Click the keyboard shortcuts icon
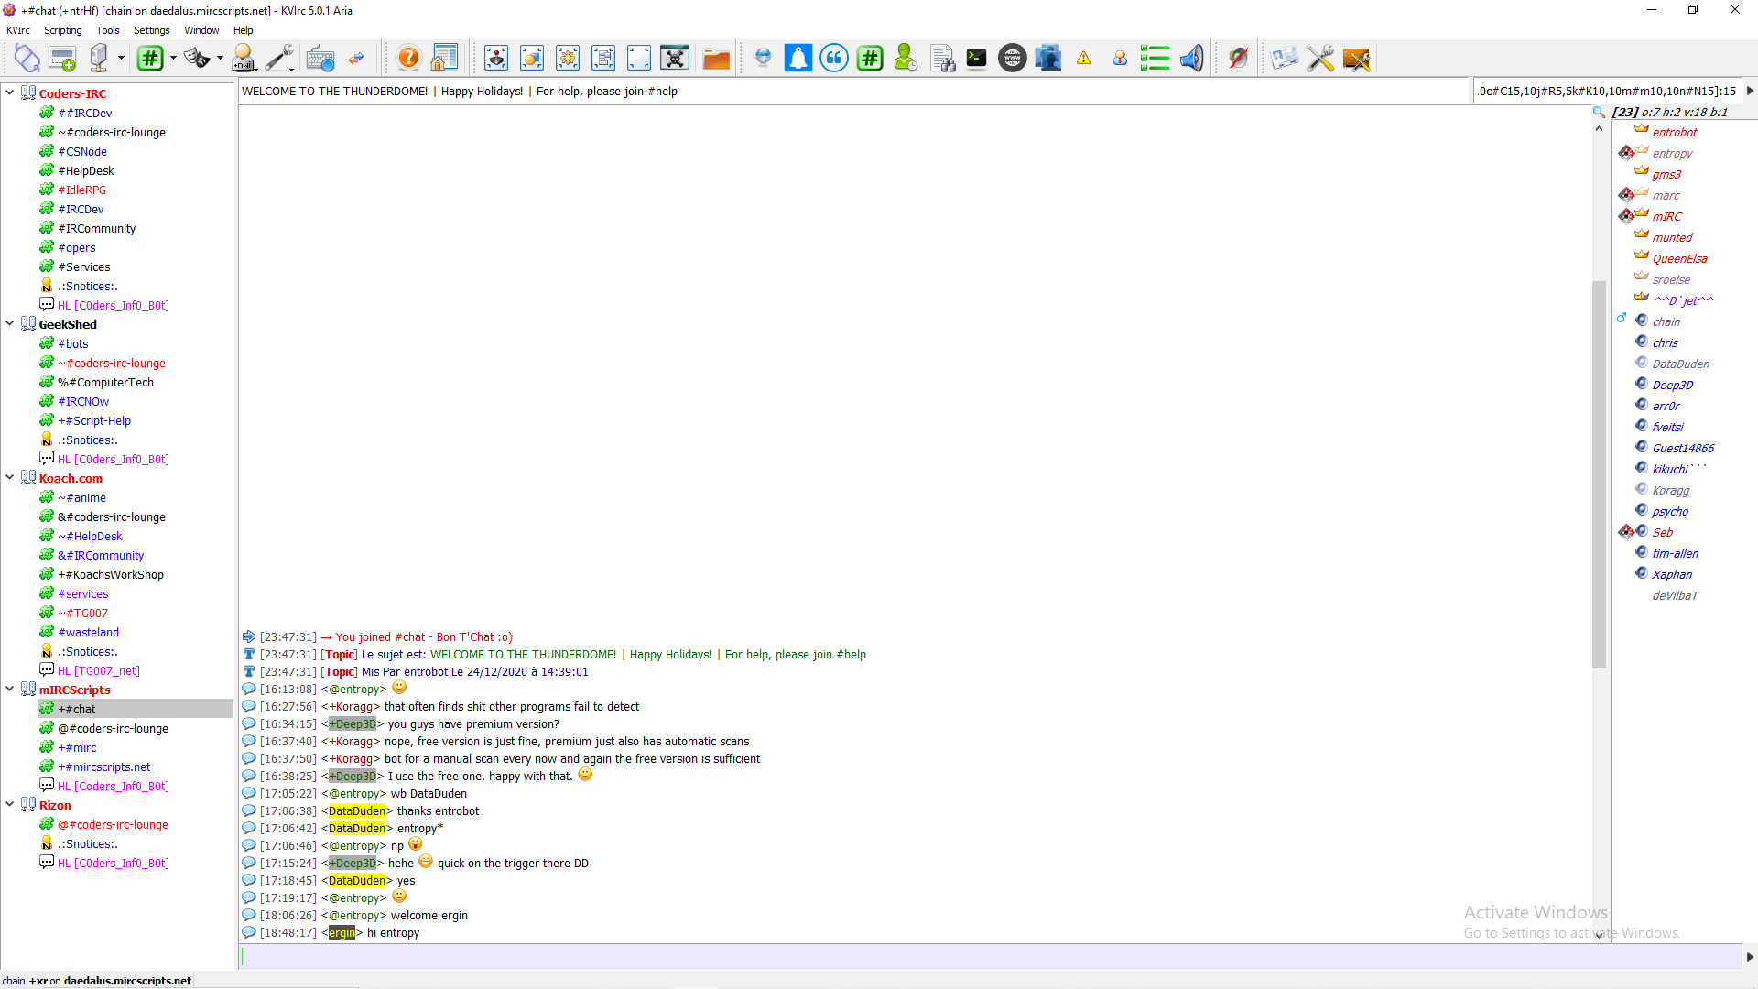 coord(320,59)
